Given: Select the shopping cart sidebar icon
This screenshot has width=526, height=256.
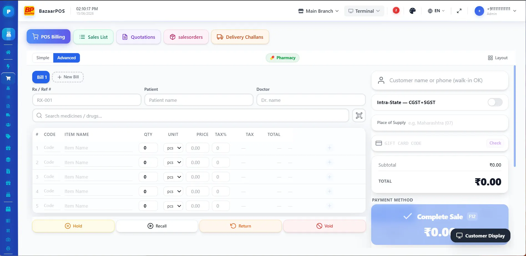Looking at the screenshot, I should click(8, 78).
